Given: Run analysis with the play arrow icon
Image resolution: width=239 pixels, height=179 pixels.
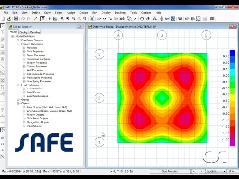Looking at the screenshot, I should click(x=49, y=19).
